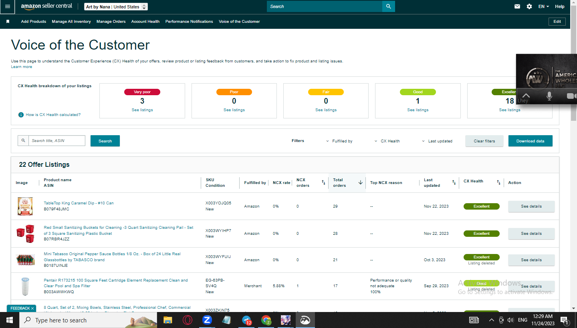Open Account Health
Viewport: 577px width, 328px height.
(145, 22)
